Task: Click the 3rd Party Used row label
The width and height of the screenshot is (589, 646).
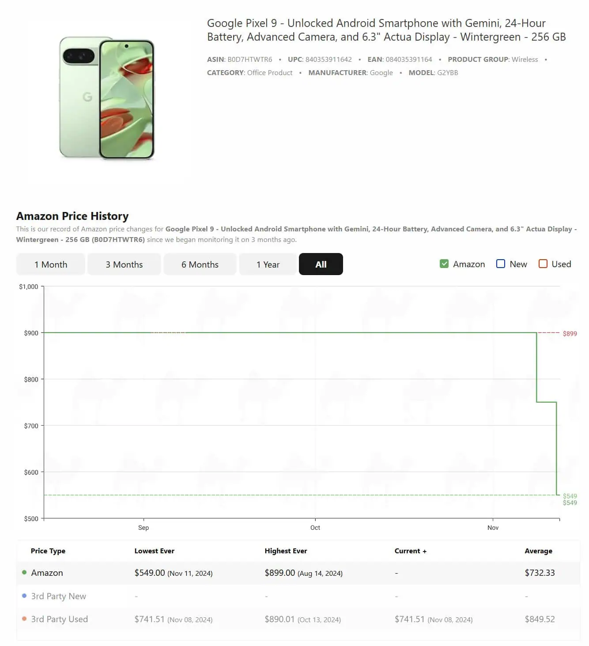Action: click(59, 619)
